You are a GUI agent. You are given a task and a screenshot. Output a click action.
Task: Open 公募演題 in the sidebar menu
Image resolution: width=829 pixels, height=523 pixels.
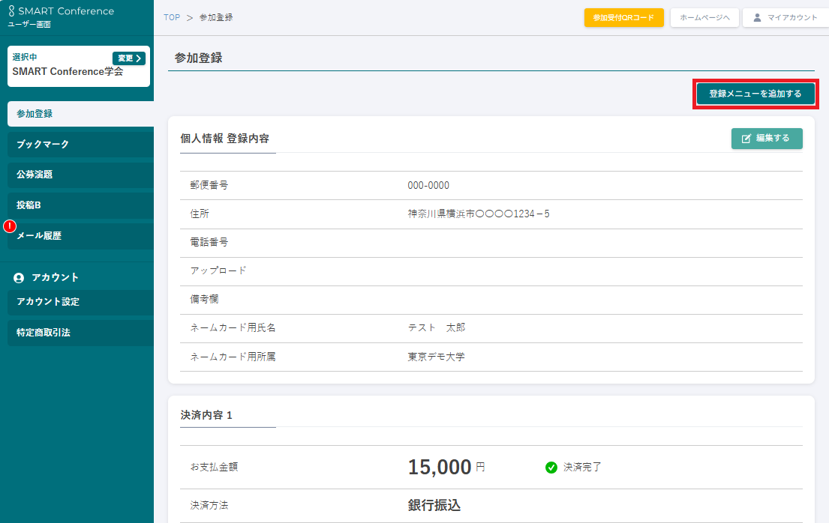point(79,175)
